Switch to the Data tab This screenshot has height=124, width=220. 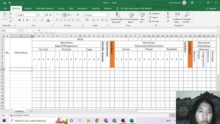pyautogui.click(x=71, y=8)
